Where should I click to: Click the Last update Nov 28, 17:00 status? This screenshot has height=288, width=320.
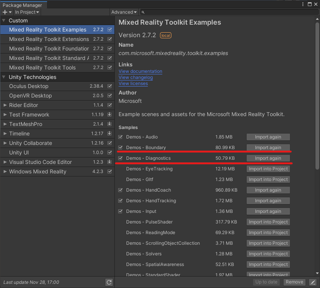pos(31,282)
